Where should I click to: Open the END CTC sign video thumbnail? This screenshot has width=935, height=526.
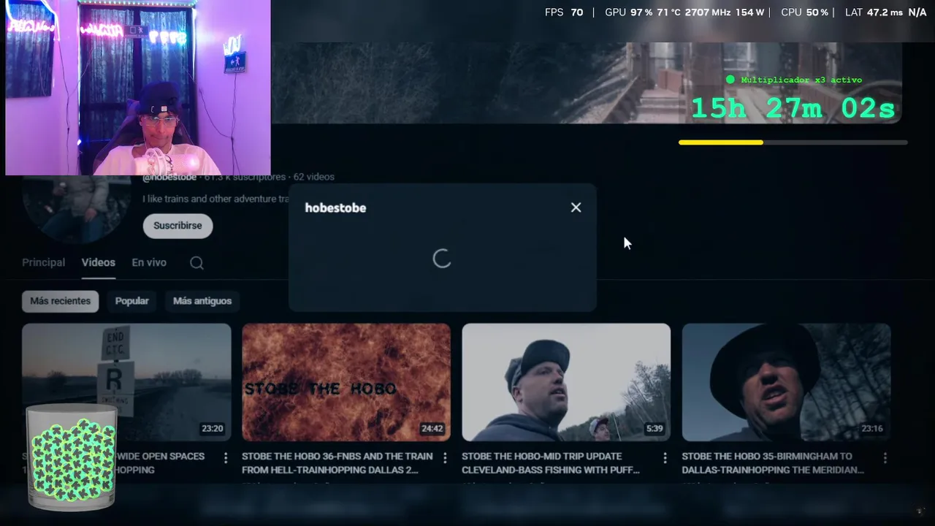[126, 382]
